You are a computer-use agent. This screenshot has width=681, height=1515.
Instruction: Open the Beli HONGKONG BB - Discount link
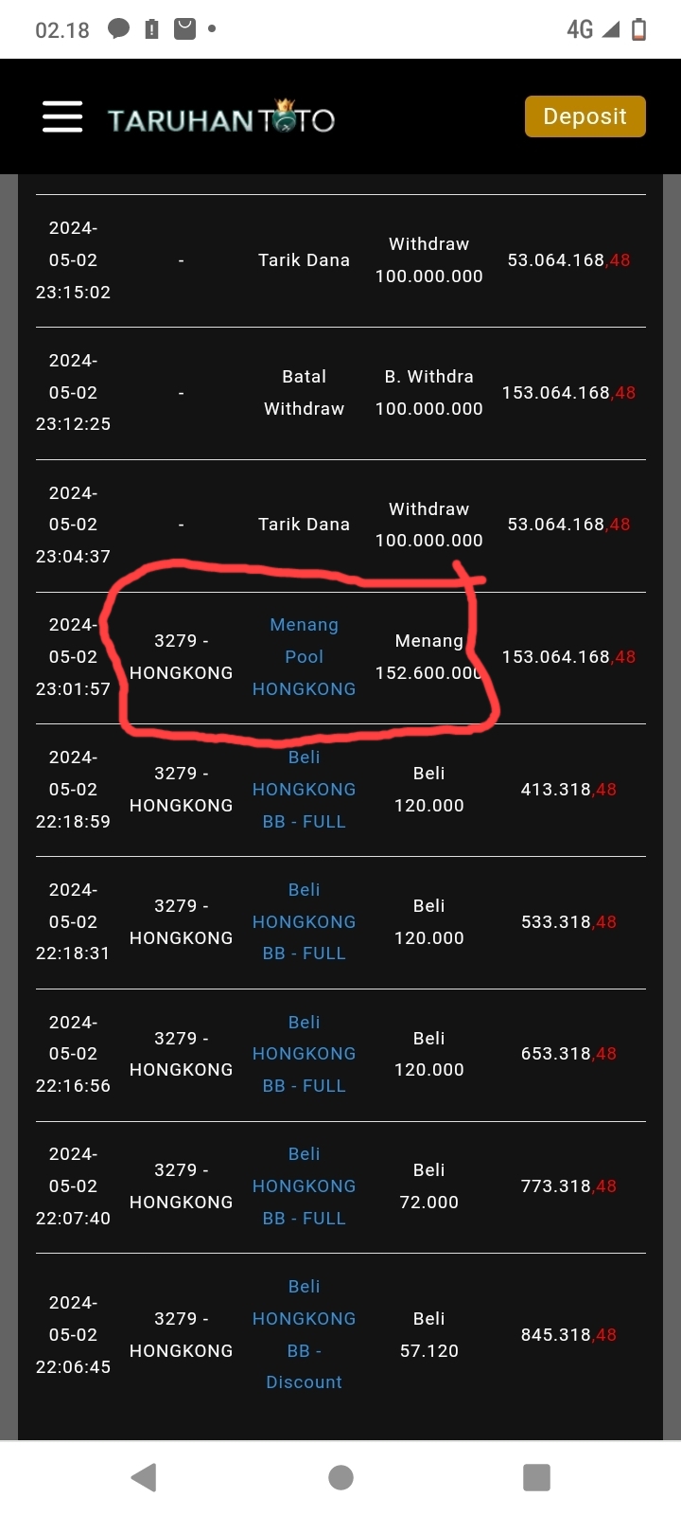[304, 1334]
